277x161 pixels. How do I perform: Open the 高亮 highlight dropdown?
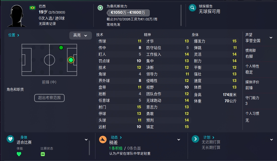coord(80,36)
